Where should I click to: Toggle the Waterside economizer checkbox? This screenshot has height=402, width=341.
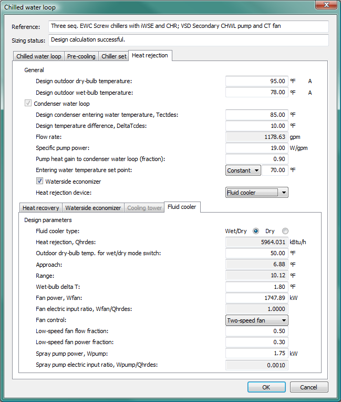tap(40, 182)
